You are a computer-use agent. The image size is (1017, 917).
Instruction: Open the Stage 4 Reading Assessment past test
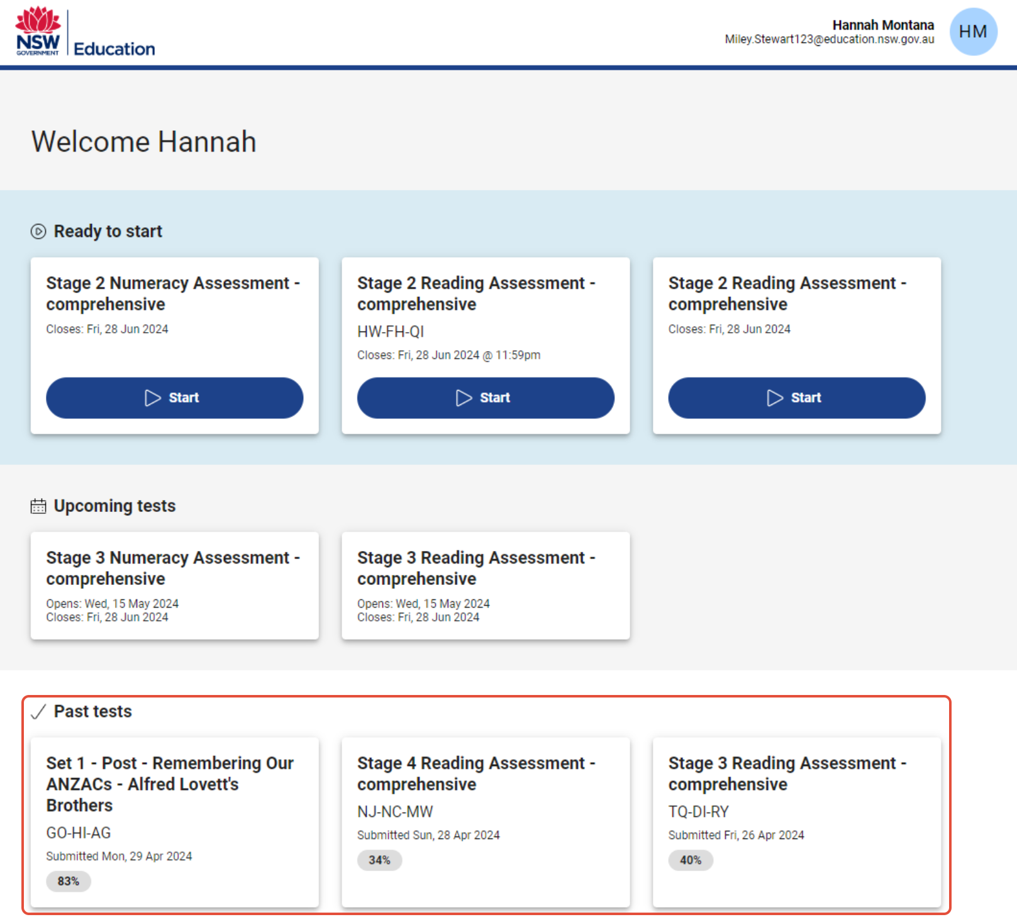[486, 822]
